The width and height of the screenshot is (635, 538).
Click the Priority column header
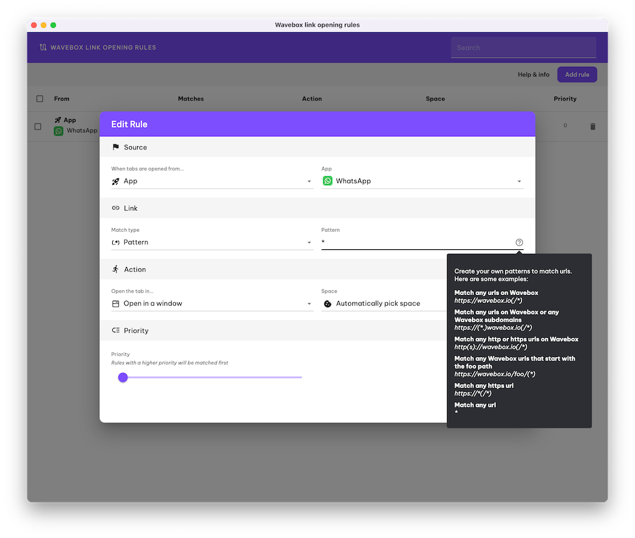click(565, 99)
